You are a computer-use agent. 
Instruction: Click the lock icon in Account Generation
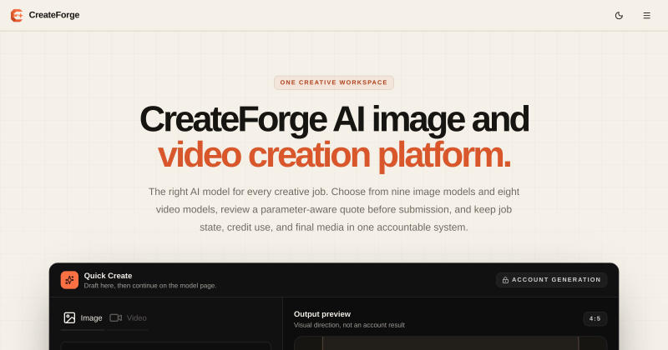point(505,280)
